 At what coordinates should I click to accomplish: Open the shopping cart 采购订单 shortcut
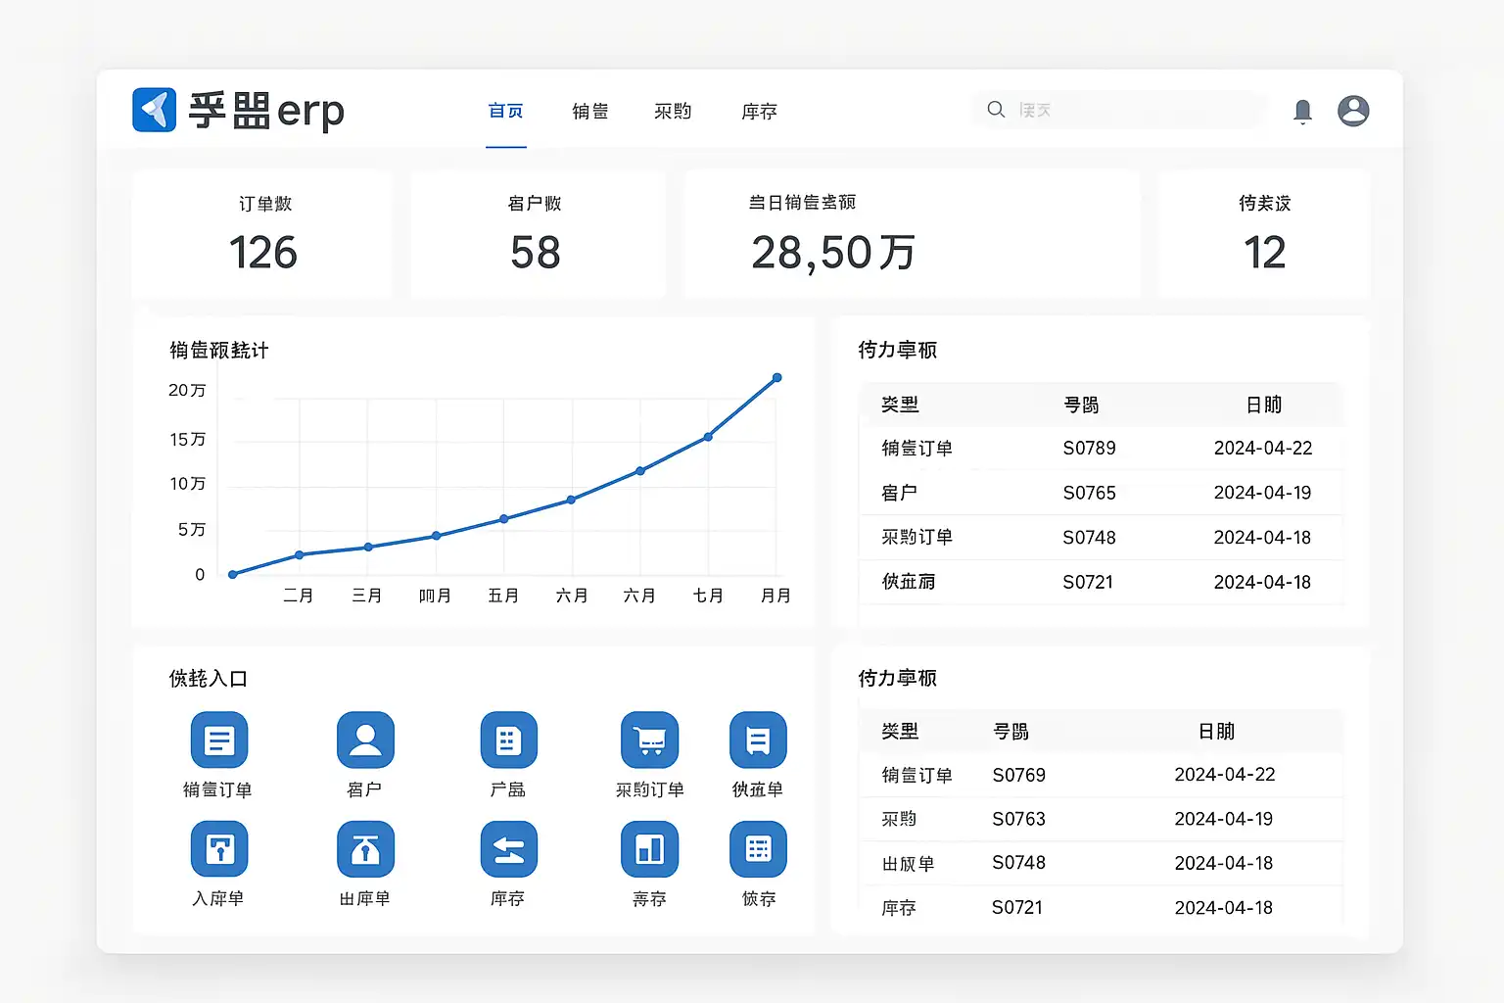click(649, 740)
